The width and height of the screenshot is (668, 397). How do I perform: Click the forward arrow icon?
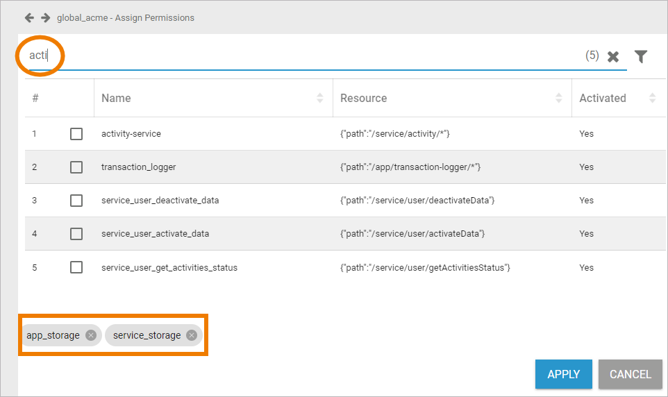click(45, 17)
